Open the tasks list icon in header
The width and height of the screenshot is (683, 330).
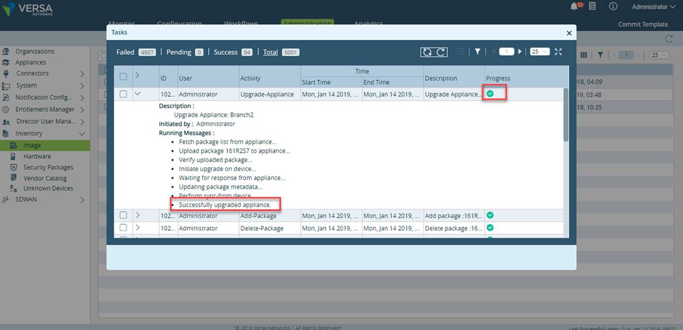(592, 7)
